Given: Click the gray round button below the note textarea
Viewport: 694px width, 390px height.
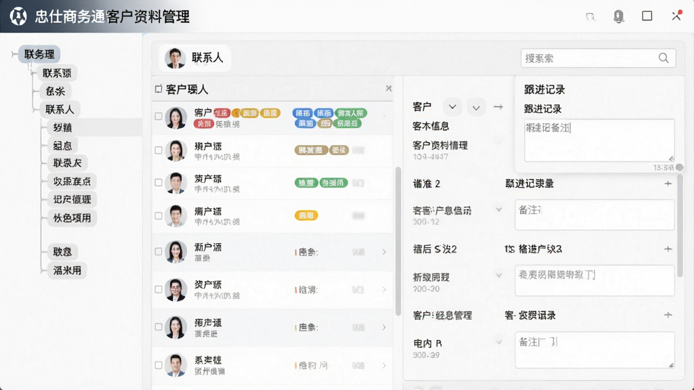Looking at the screenshot, I should pyautogui.click(x=679, y=167).
